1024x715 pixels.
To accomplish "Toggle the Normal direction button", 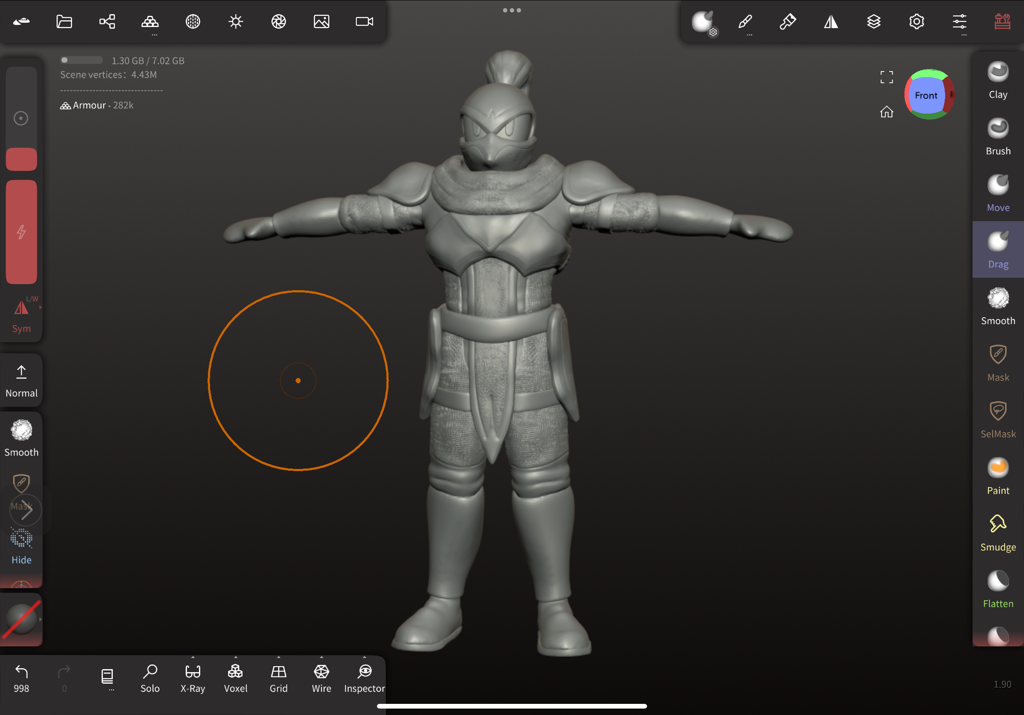I will [x=21, y=381].
